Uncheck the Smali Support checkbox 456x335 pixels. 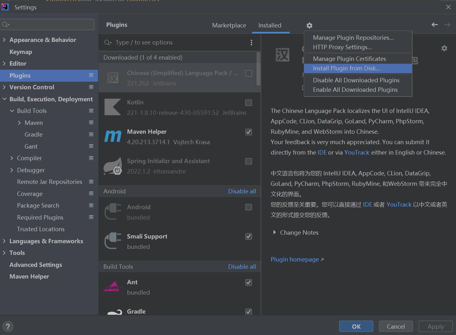coord(249,236)
